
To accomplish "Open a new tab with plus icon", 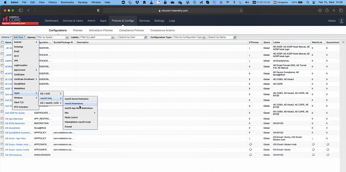I will click(334, 10).
